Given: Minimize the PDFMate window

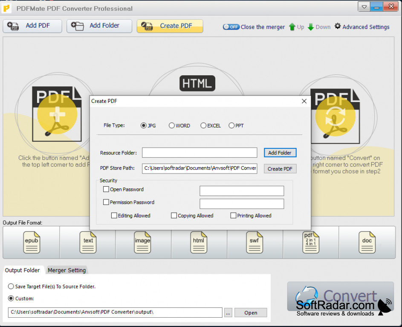Looking at the screenshot, I should point(376,7).
